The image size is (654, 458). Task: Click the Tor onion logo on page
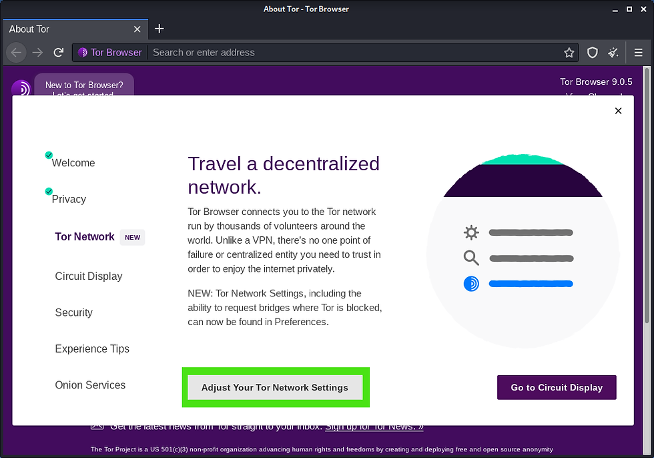pyautogui.click(x=21, y=87)
